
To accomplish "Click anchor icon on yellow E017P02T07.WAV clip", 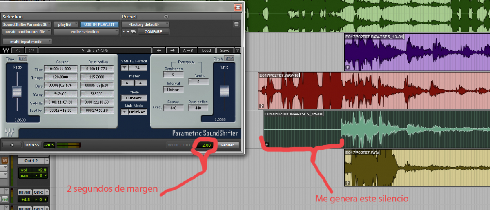I will click(x=347, y=183).
